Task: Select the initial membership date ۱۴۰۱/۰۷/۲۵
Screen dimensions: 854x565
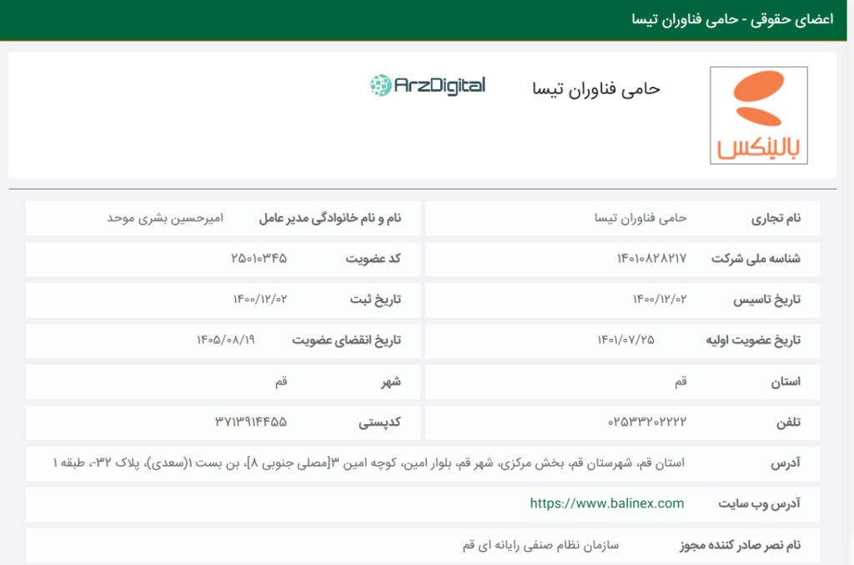Action: [625, 340]
